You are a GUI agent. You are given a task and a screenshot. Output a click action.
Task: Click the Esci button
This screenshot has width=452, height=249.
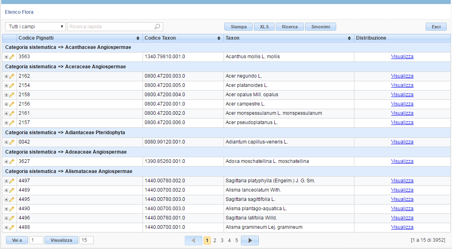[x=436, y=27]
